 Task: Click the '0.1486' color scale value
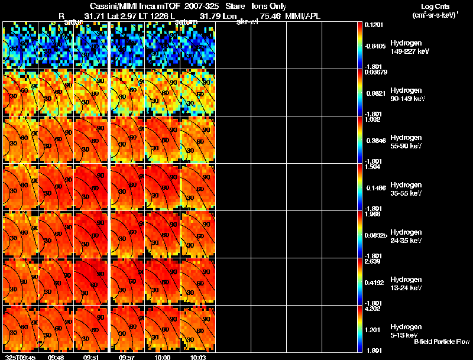pyautogui.click(x=376, y=188)
